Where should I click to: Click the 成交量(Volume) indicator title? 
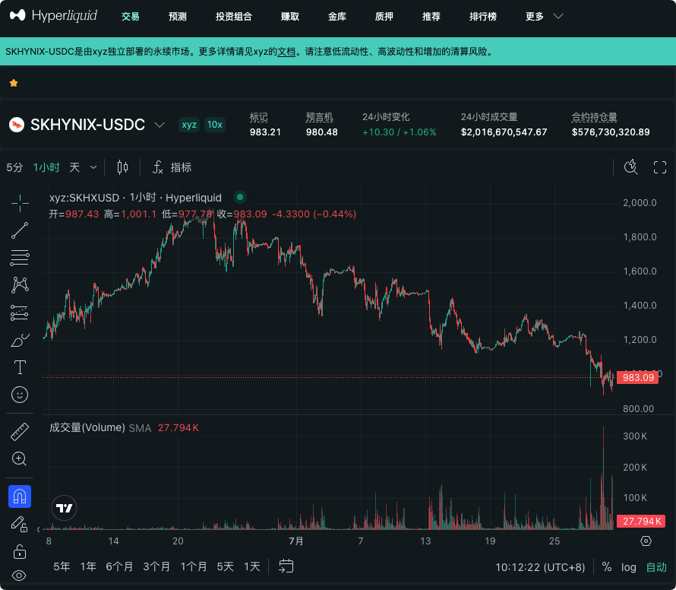[87, 428]
